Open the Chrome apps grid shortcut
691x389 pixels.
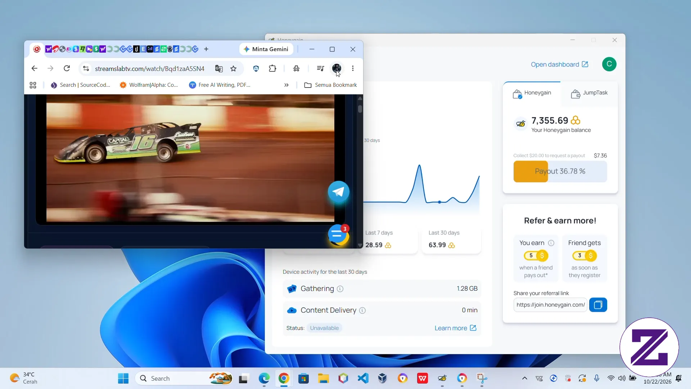tap(33, 85)
